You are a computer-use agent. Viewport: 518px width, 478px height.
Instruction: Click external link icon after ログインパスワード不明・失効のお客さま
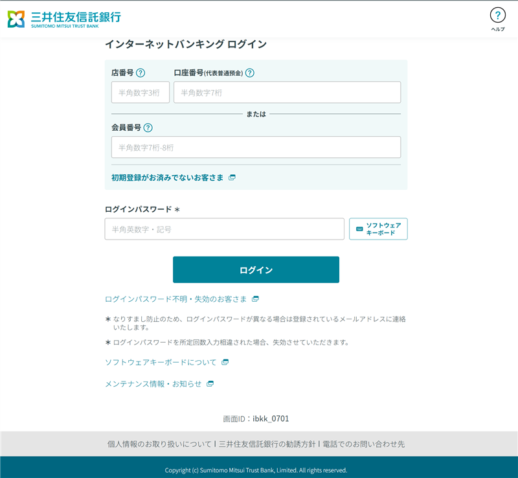(x=255, y=299)
